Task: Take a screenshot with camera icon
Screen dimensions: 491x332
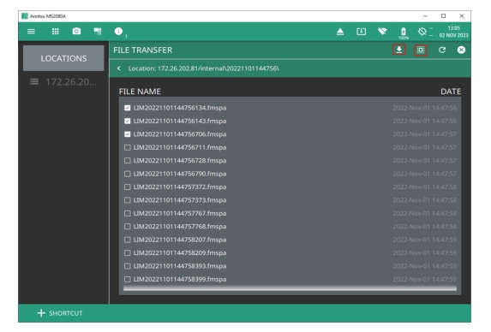Action: coord(76,32)
